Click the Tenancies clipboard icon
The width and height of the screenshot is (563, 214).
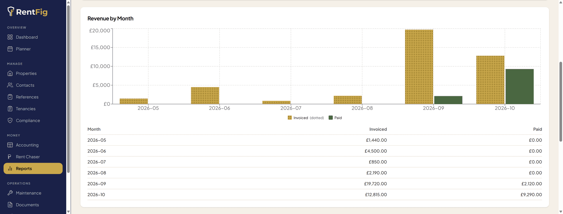click(x=10, y=109)
